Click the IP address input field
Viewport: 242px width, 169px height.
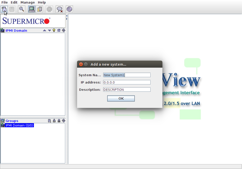[x=127, y=82]
